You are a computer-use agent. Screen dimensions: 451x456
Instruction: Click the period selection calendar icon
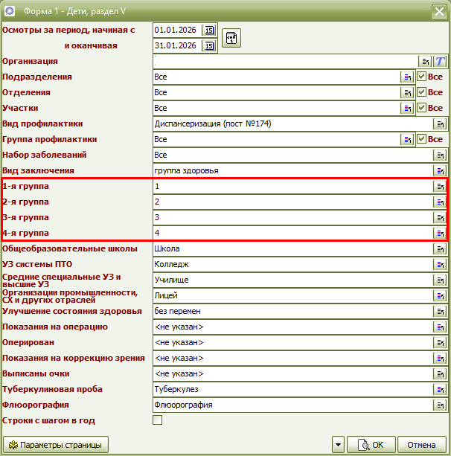231,38
